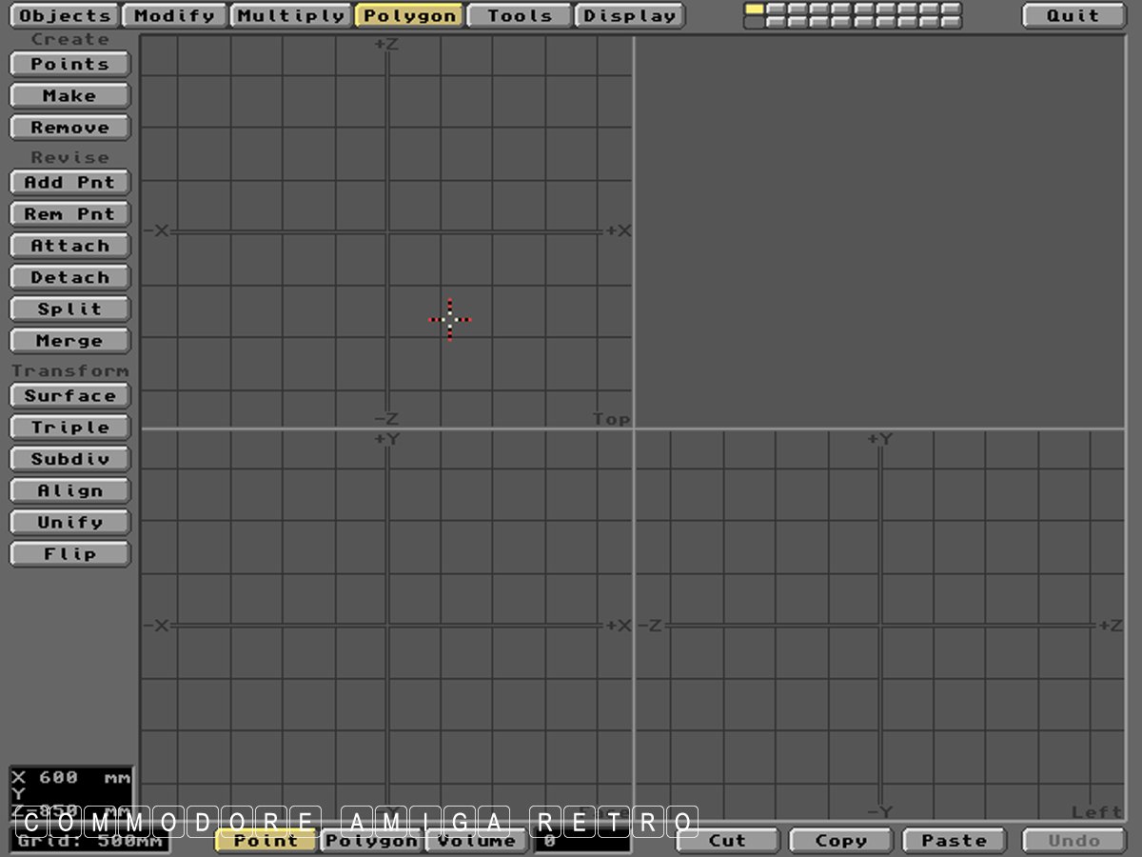Click the Triple button
Screen dimensions: 1142x857
pyautogui.click(x=69, y=428)
